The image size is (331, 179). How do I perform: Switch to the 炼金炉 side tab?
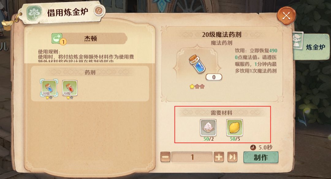click(311, 46)
